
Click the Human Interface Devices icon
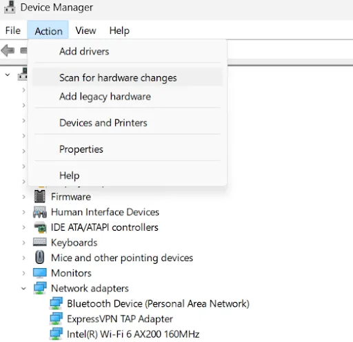coord(40,212)
